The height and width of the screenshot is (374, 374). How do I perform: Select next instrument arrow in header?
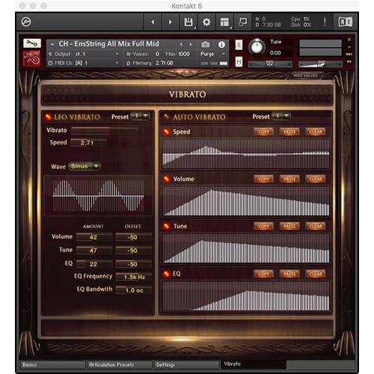point(191,44)
